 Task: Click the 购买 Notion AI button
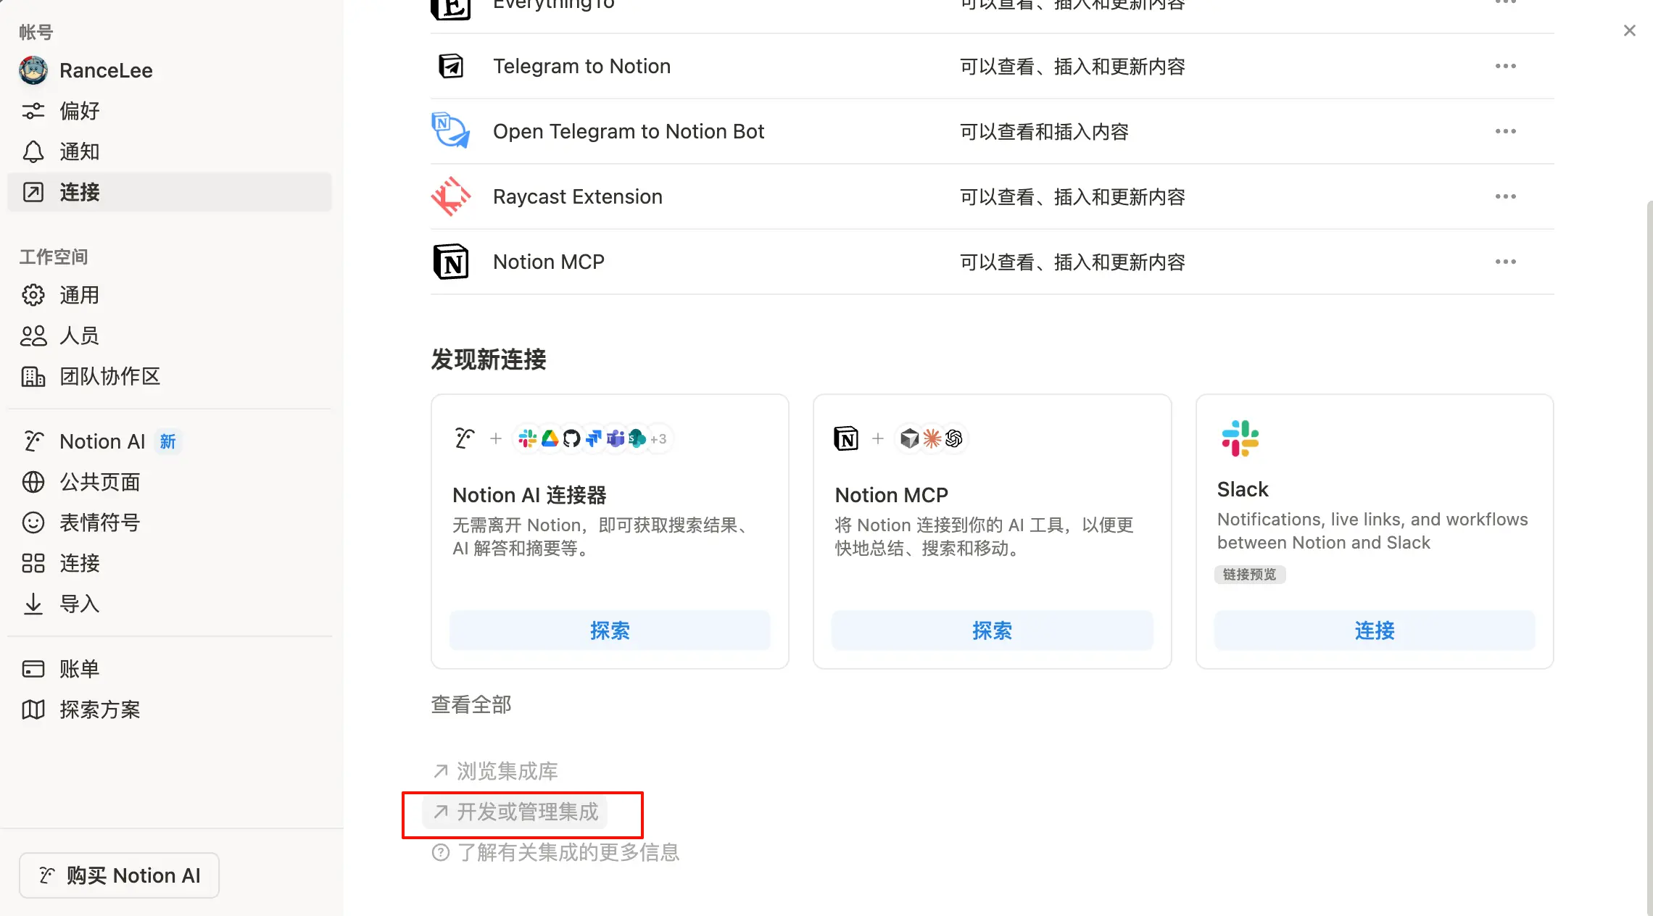coord(119,875)
